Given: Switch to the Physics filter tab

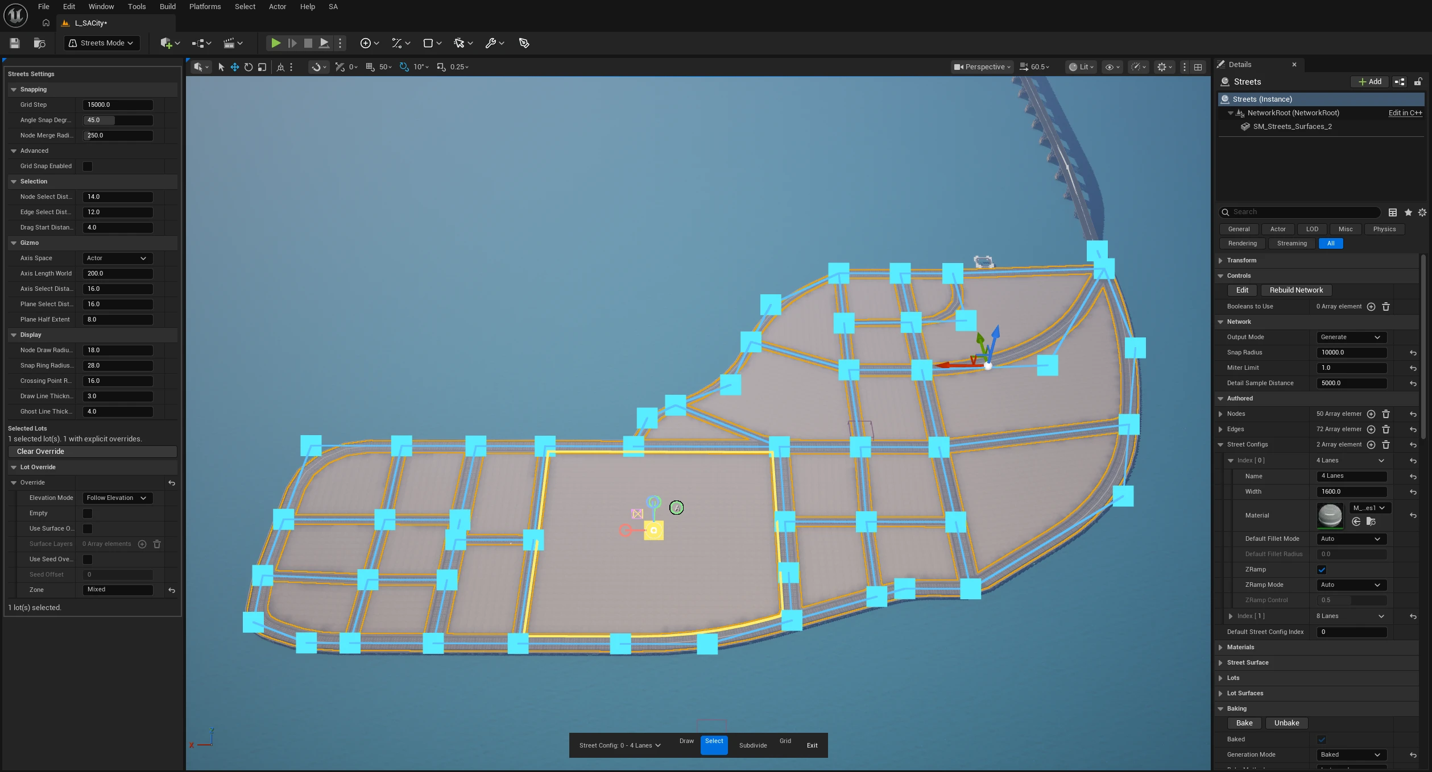Looking at the screenshot, I should [1384, 229].
